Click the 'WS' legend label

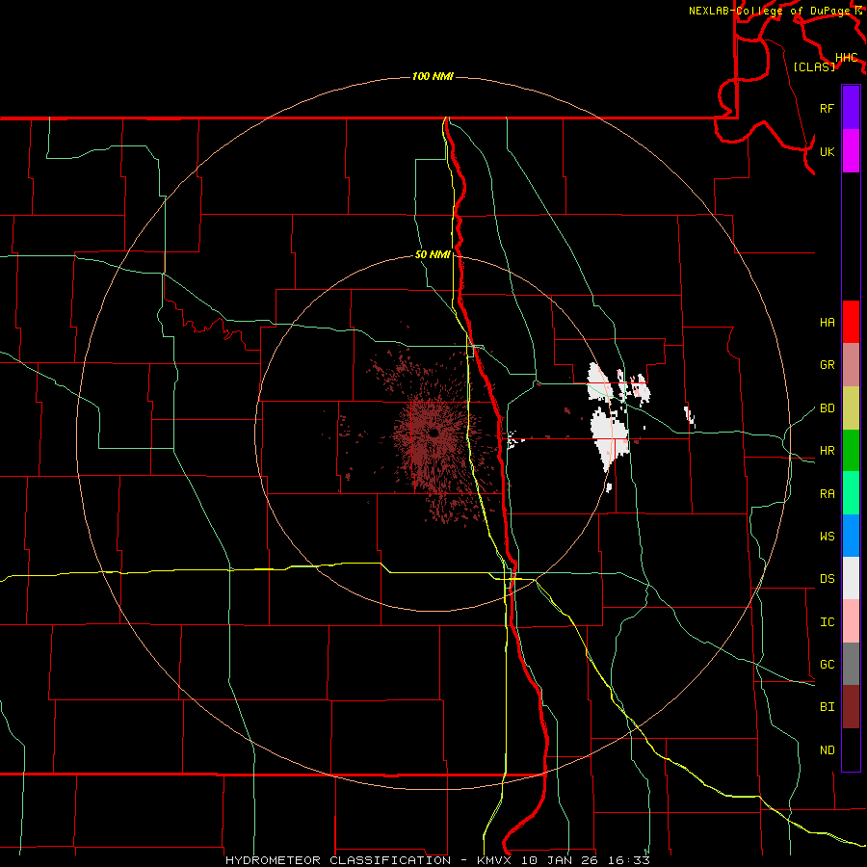827,537
